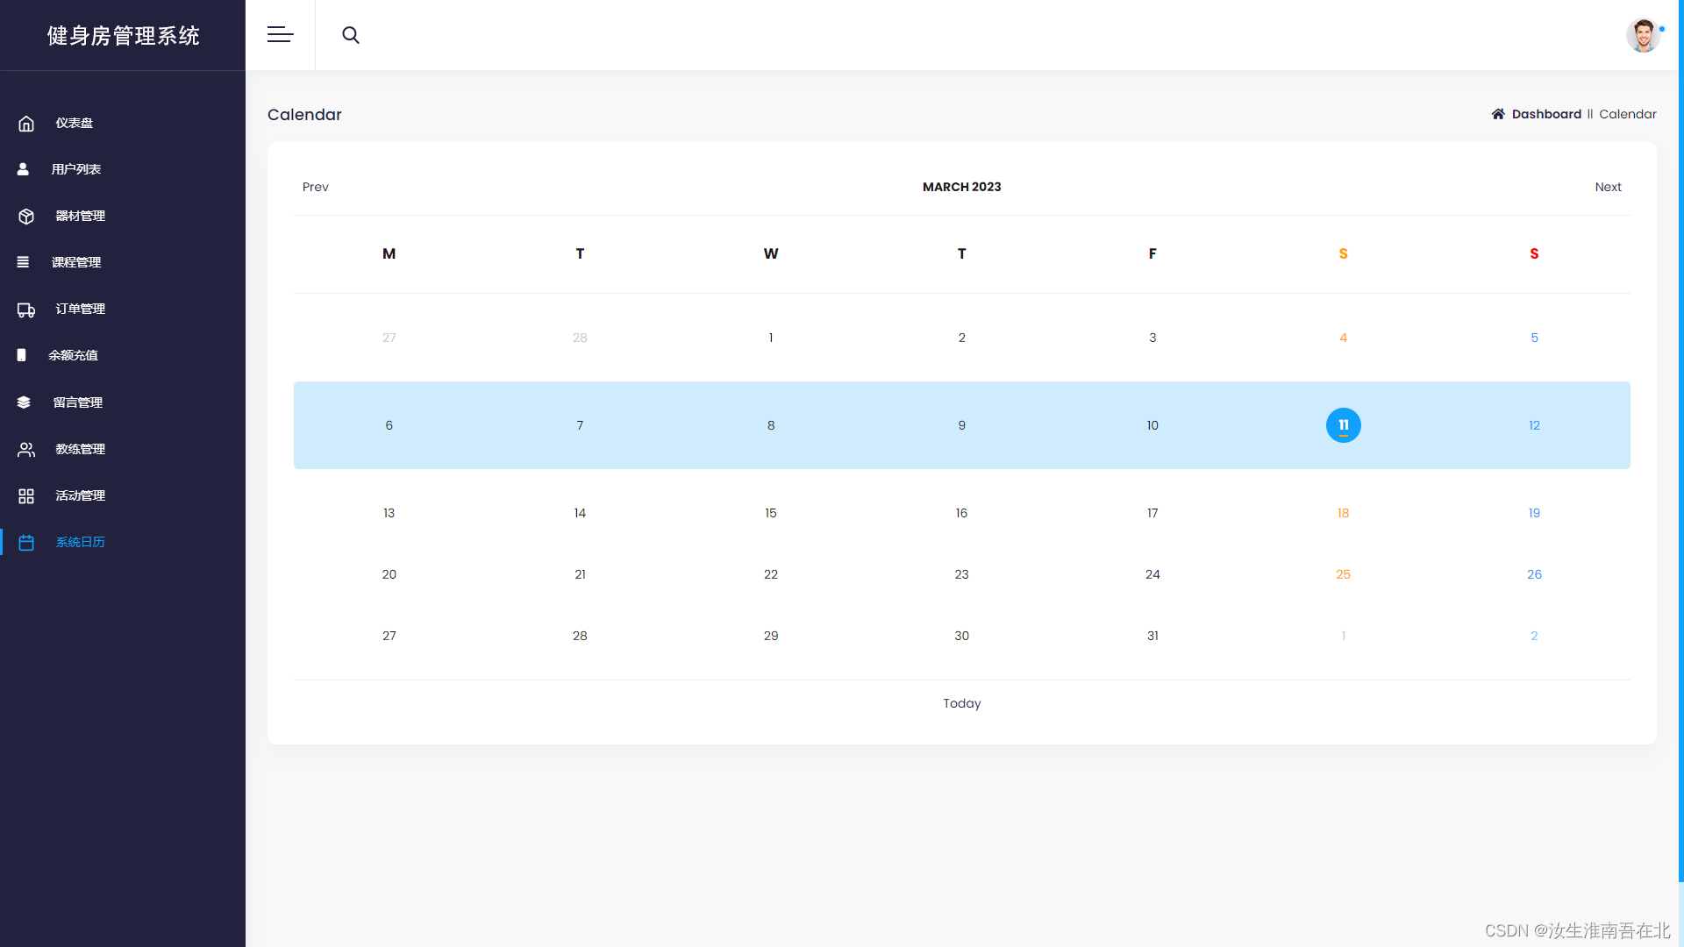Pick March 22 in the calendar
1684x947 pixels.
tap(770, 574)
